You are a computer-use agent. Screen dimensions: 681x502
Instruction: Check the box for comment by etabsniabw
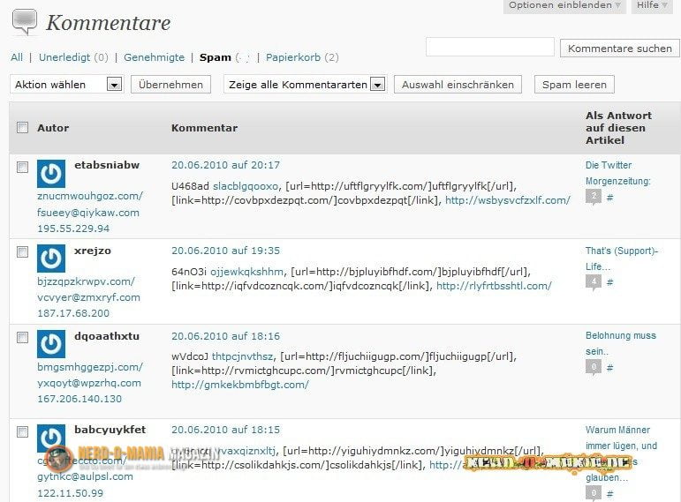22,166
